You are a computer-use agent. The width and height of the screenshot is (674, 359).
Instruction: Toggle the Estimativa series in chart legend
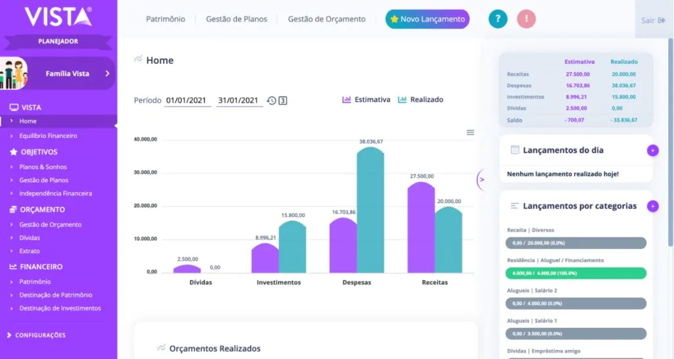[366, 100]
